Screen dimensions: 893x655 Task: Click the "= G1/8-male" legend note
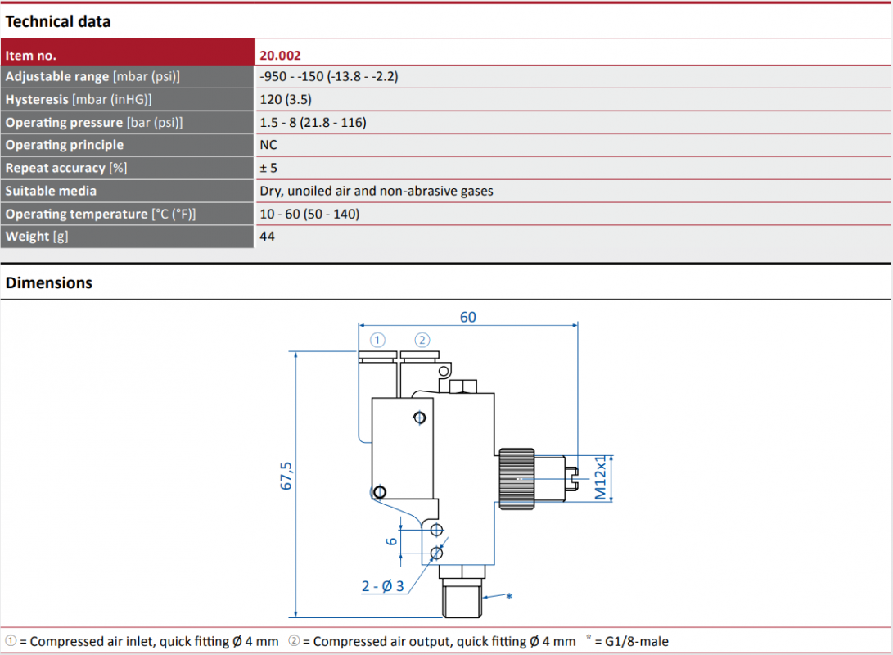click(x=632, y=641)
